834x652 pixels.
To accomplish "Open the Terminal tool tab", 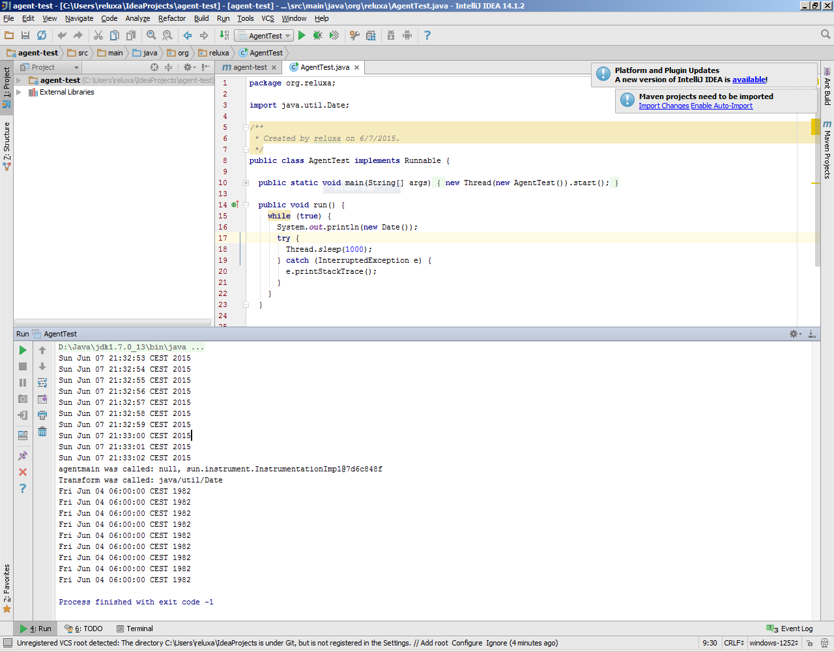I will [x=135, y=629].
